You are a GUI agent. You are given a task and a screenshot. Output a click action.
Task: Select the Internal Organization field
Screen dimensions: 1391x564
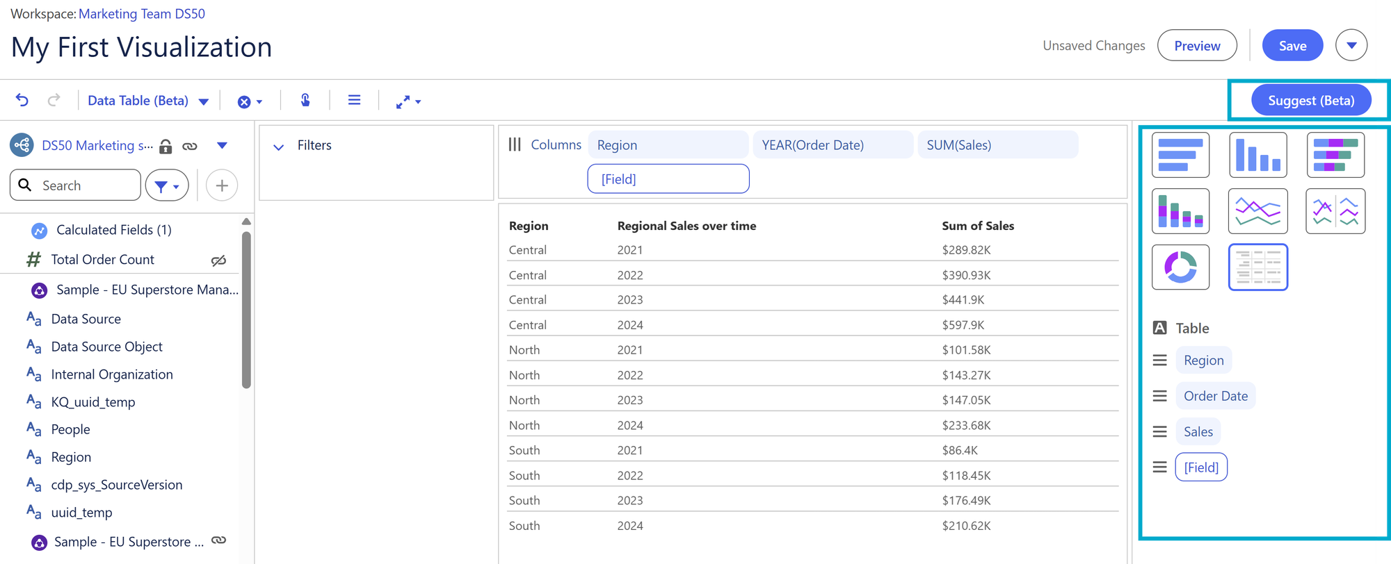click(111, 374)
